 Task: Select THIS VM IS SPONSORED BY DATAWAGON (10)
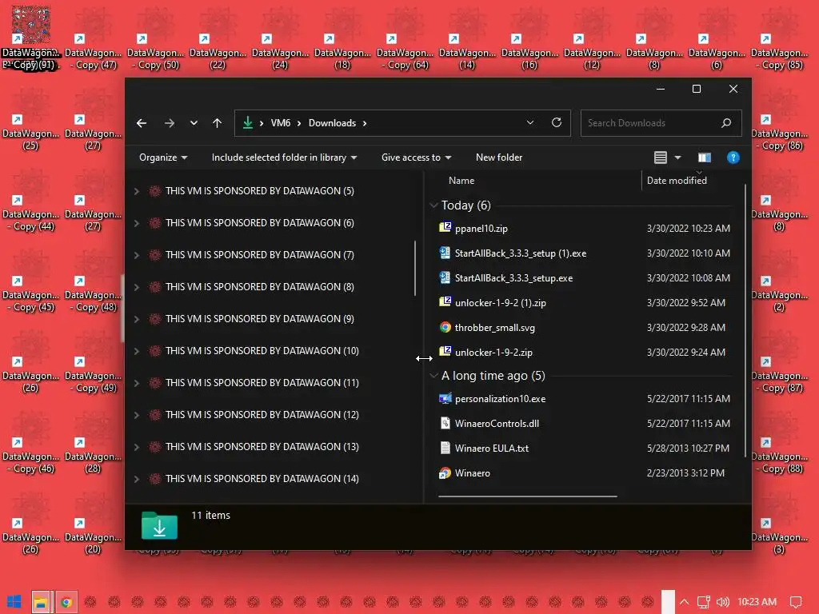pos(262,351)
